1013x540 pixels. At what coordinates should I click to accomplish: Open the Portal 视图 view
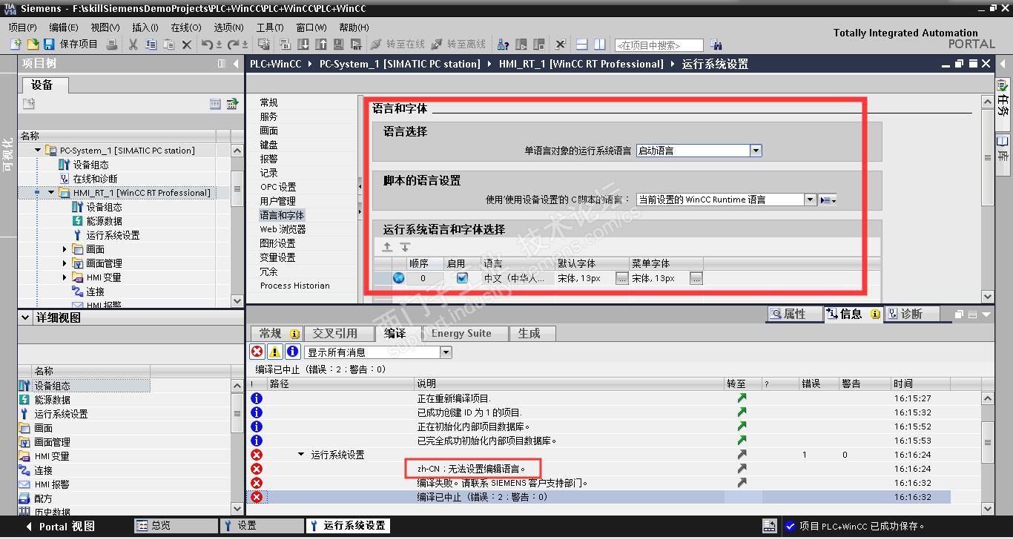tap(60, 527)
